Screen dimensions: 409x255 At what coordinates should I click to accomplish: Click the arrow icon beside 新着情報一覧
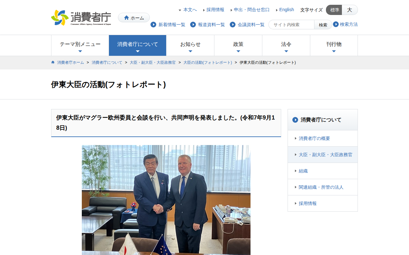click(x=153, y=25)
